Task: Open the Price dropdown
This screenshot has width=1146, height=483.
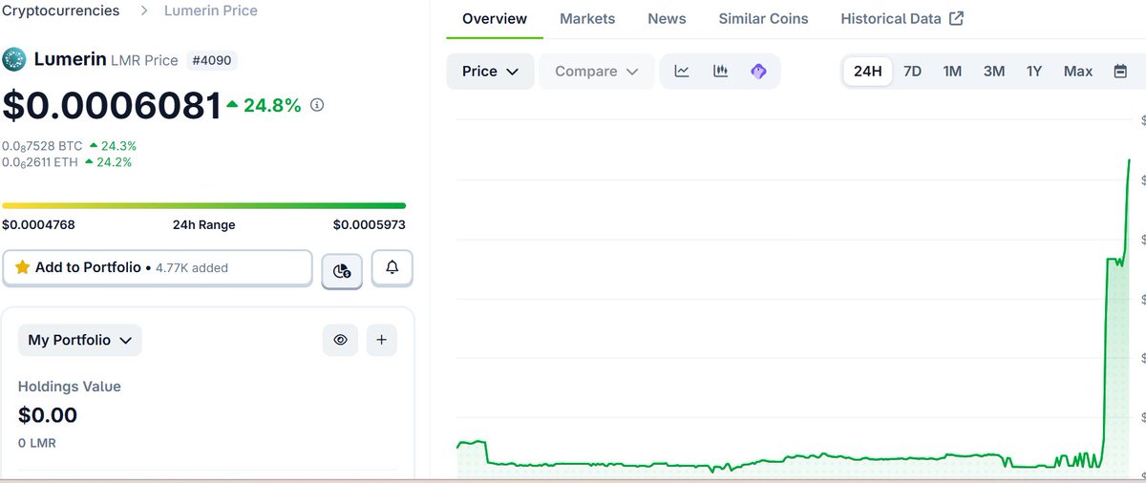Action: pos(490,72)
